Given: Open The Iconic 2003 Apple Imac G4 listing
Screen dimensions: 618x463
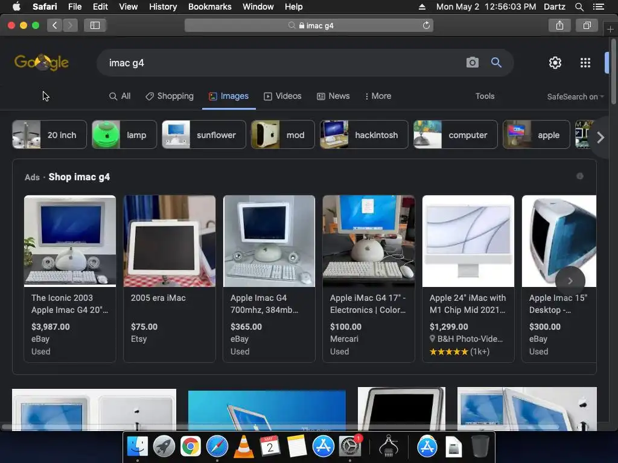Looking at the screenshot, I should tap(70, 279).
